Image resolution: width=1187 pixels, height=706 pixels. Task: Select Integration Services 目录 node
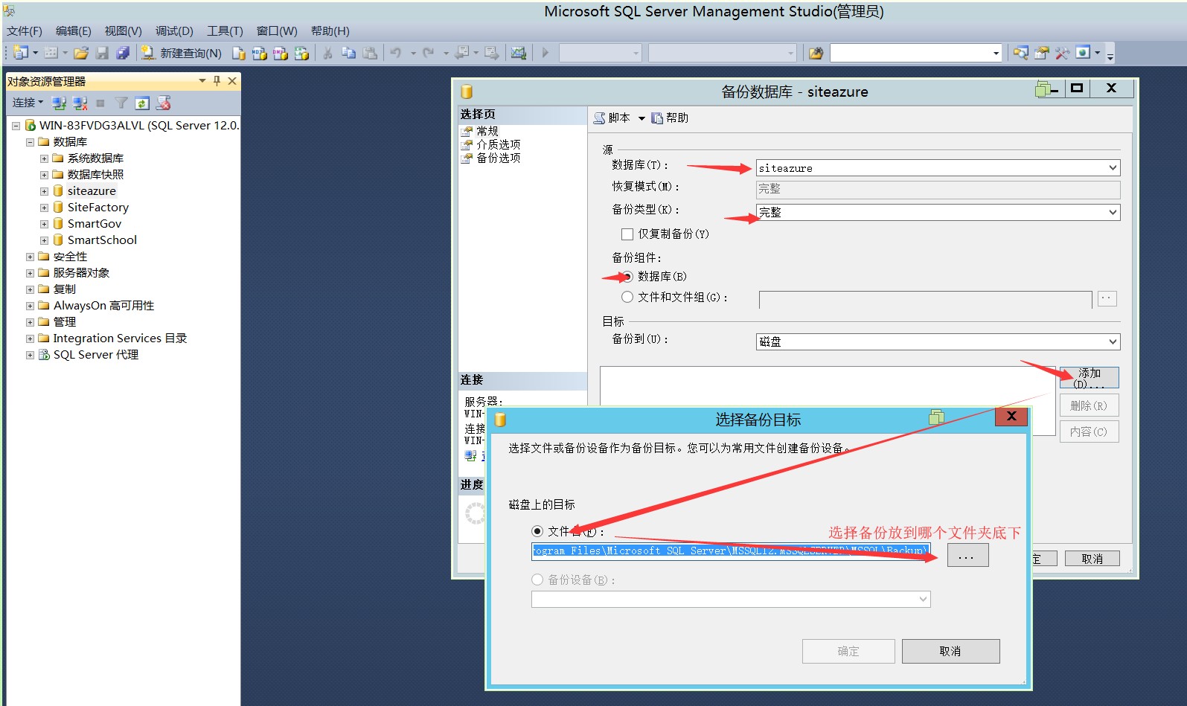[x=120, y=338]
